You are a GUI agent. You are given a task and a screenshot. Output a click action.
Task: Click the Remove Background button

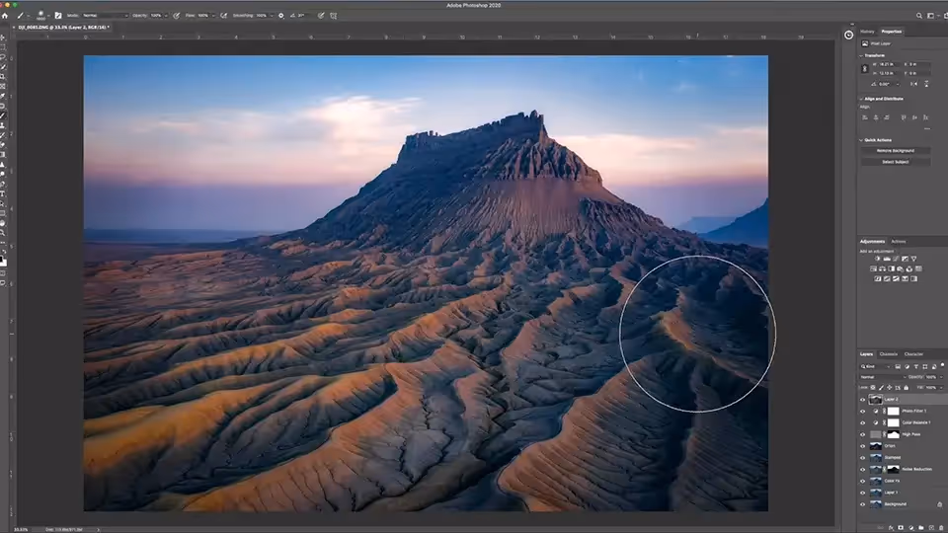pyautogui.click(x=896, y=150)
